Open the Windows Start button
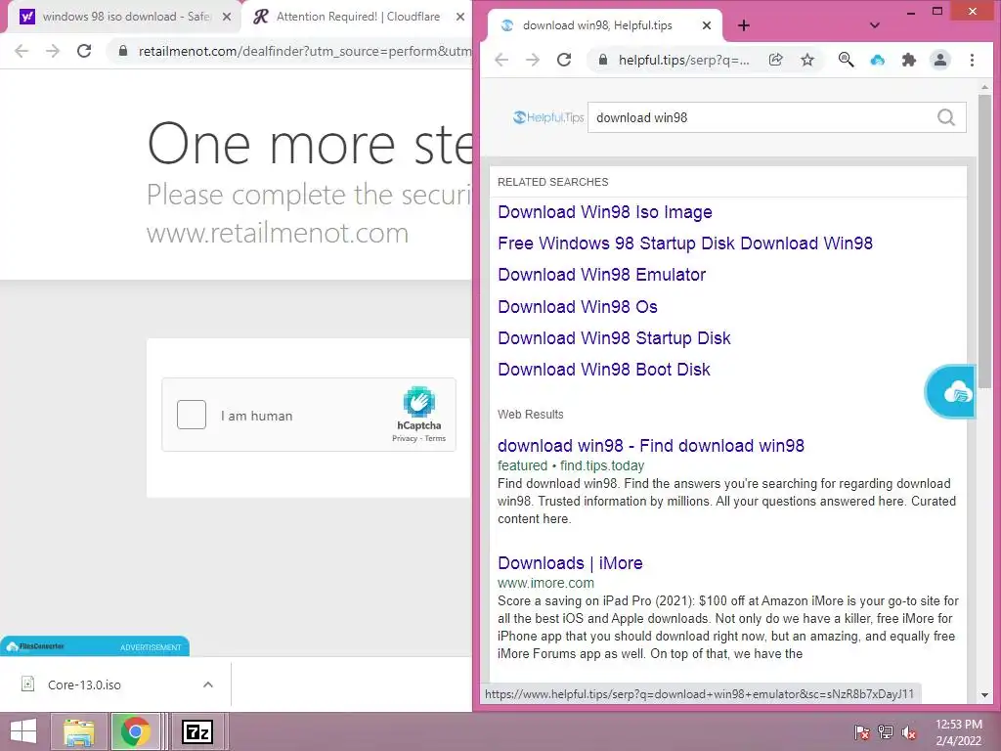This screenshot has width=1001, height=751. point(23,731)
